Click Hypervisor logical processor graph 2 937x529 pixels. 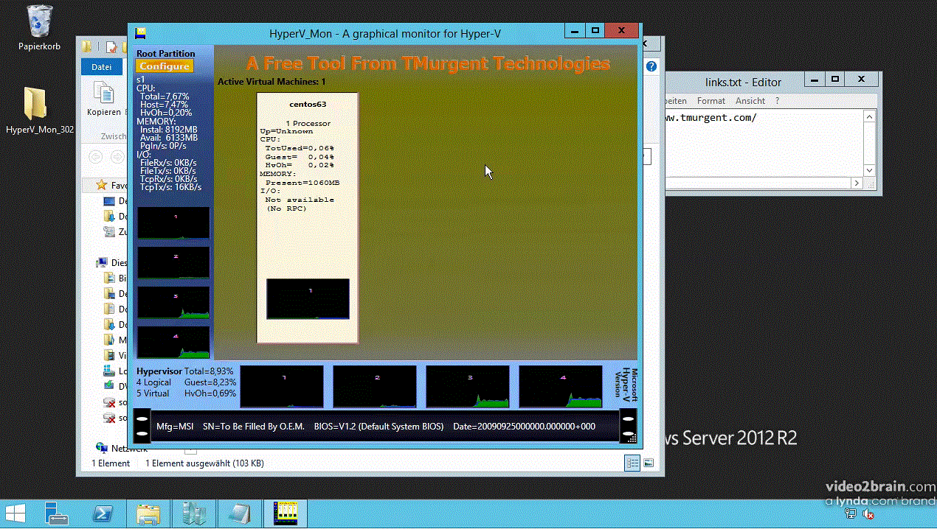(x=375, y=387)
